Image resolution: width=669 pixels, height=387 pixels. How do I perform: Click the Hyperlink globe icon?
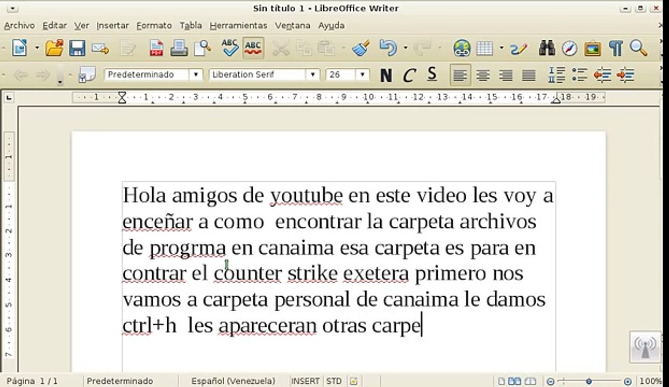pyautogui.click(x=462, y=48)
